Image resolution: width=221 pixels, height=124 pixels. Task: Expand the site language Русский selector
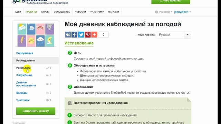pyautogui.click(x=166, y=12)
